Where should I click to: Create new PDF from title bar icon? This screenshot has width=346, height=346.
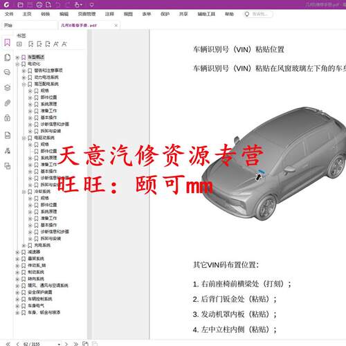48,5
